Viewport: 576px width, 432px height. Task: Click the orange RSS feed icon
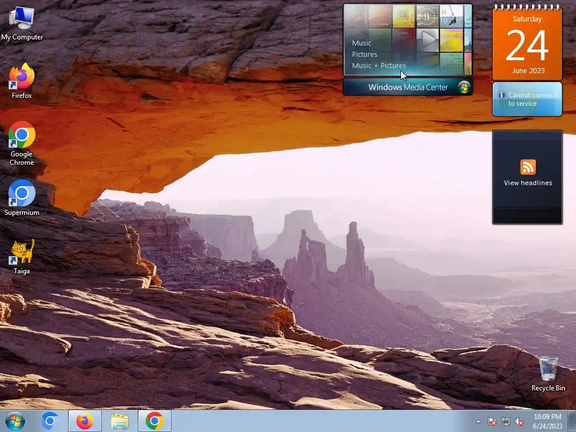(x=528, y=167)
